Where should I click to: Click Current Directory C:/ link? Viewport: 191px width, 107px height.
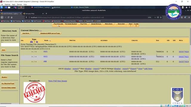pyautogui.click(x=41, y=31)
